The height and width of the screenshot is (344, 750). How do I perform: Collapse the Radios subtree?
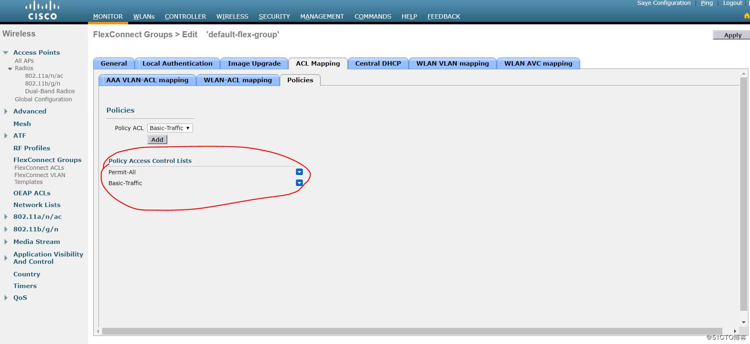tap(10, 68)
